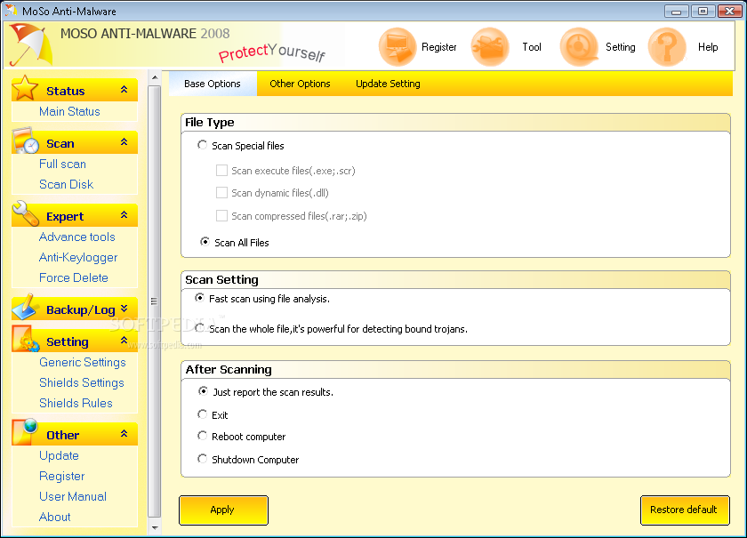Check Scan compressed files (.rar;.zip)
Viewport: 747px width, 538px height.
(221, 215)
